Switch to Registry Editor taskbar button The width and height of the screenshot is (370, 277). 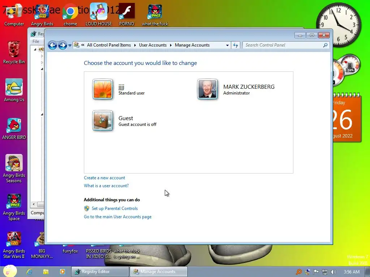pos(100,272)
